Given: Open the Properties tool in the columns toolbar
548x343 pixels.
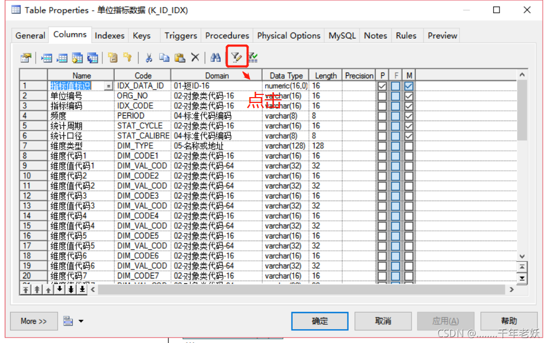Looking at the screenshot, I should 26,58.
